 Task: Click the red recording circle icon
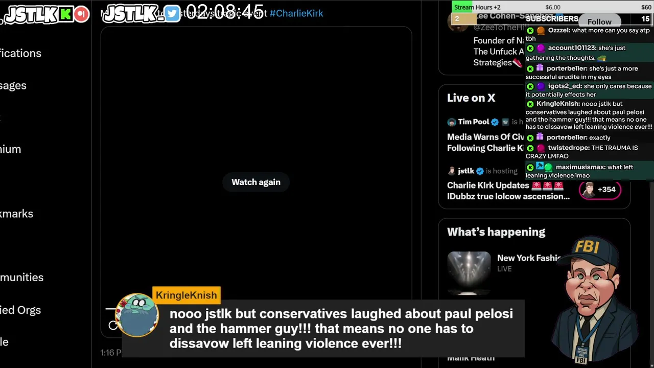(x=82, y=14)
